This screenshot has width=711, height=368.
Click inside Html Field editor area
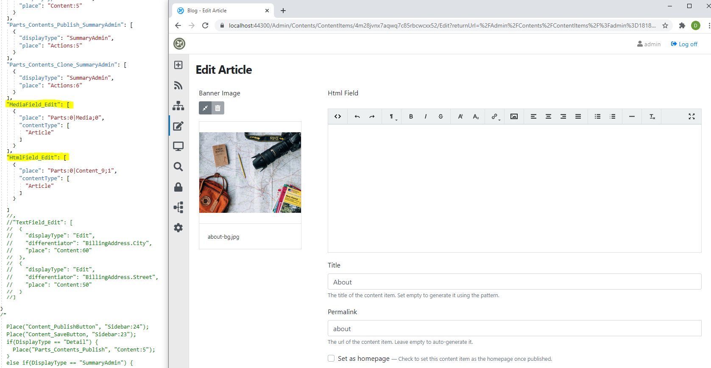(514, 188)
